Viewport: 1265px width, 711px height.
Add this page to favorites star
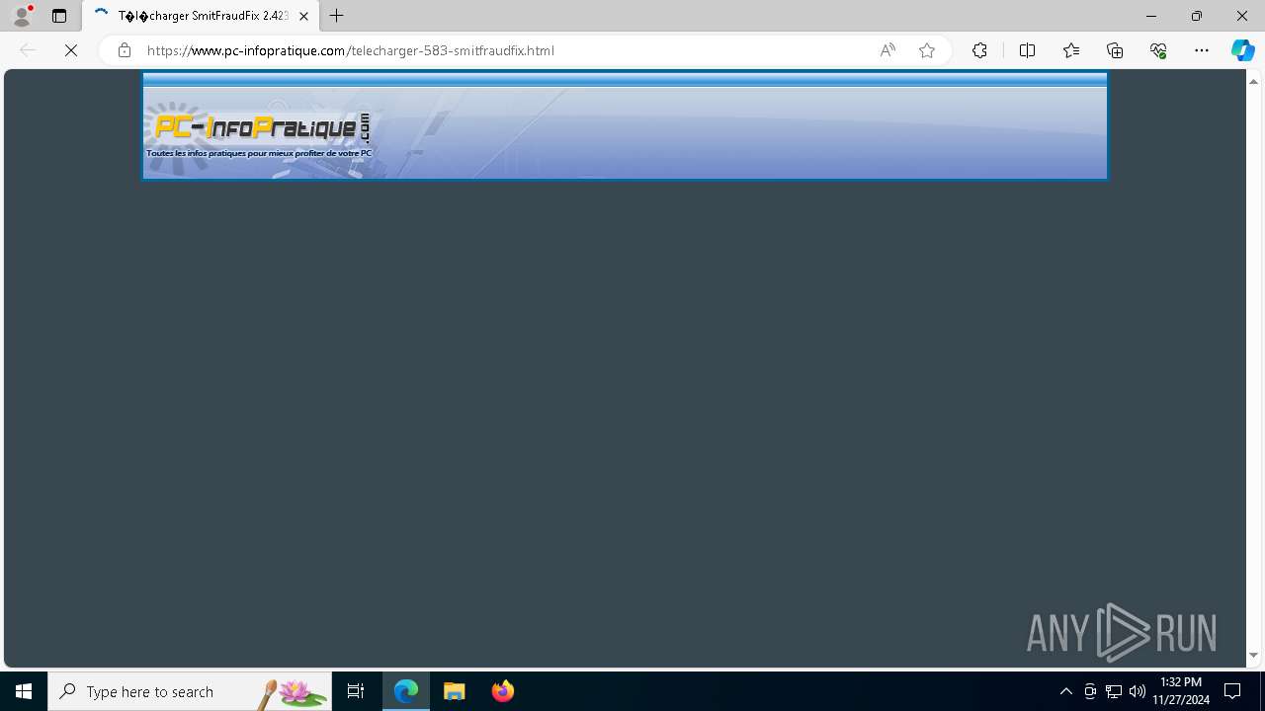927,50
